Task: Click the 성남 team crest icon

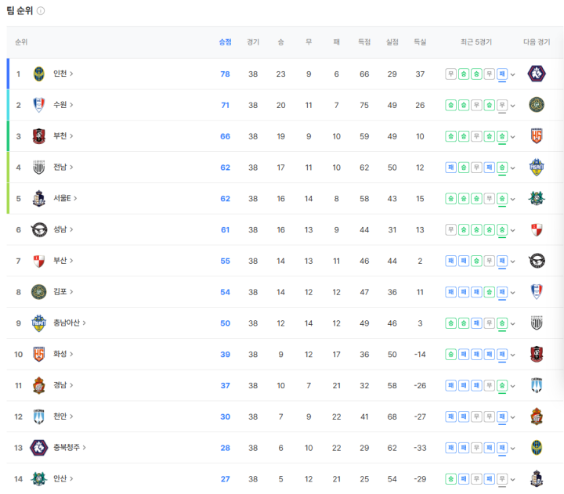Action: click(x=39, y=229)
